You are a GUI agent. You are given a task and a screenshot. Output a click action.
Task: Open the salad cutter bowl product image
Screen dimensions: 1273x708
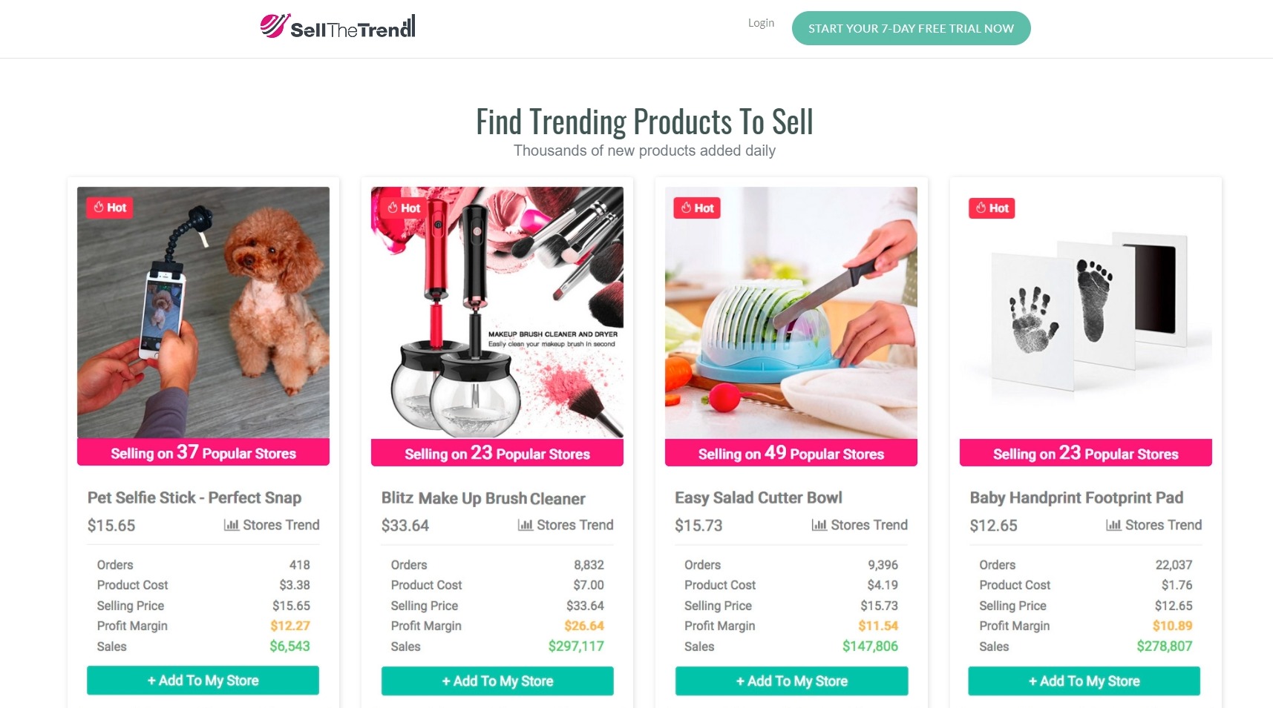(791, 312)
